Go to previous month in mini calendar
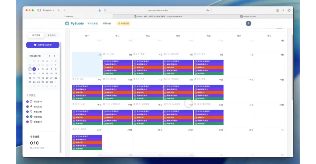This screenshot has height=164, width=316. pyautogui.click(x=49, y=56)
